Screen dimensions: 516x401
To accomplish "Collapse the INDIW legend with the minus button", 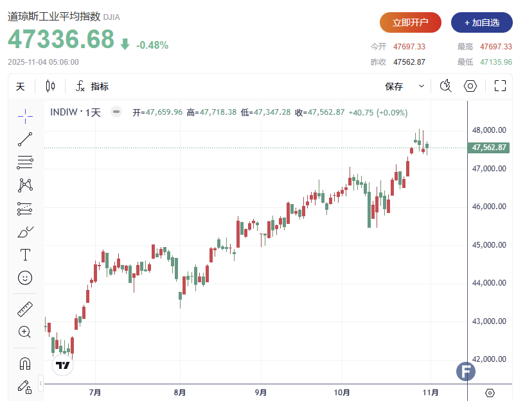I will click(116, 112).
